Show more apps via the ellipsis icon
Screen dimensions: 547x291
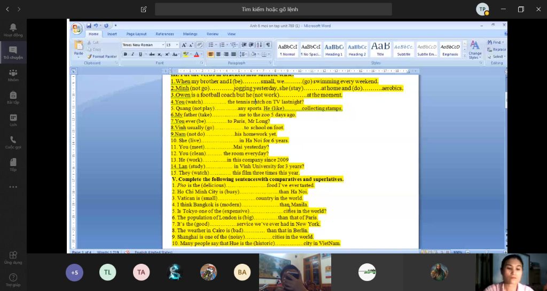click(13, 187)
